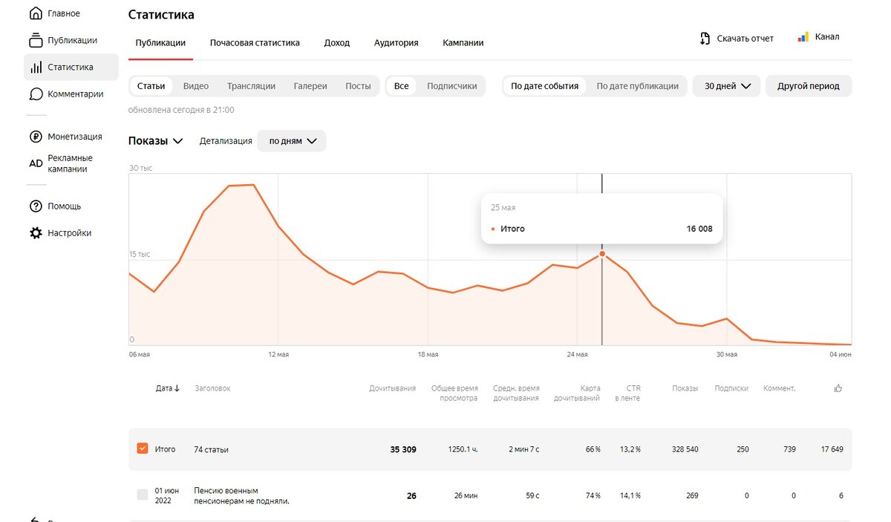
Task: Click the 12 мая axis label
Action: pyautogui.click(x=278, y=355)
